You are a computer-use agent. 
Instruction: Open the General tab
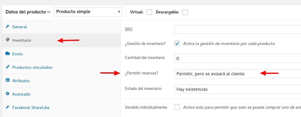point(62,27)
